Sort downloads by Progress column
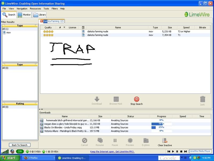The height and width of the screenshot is (161, 214). click(x=162, y=116)
